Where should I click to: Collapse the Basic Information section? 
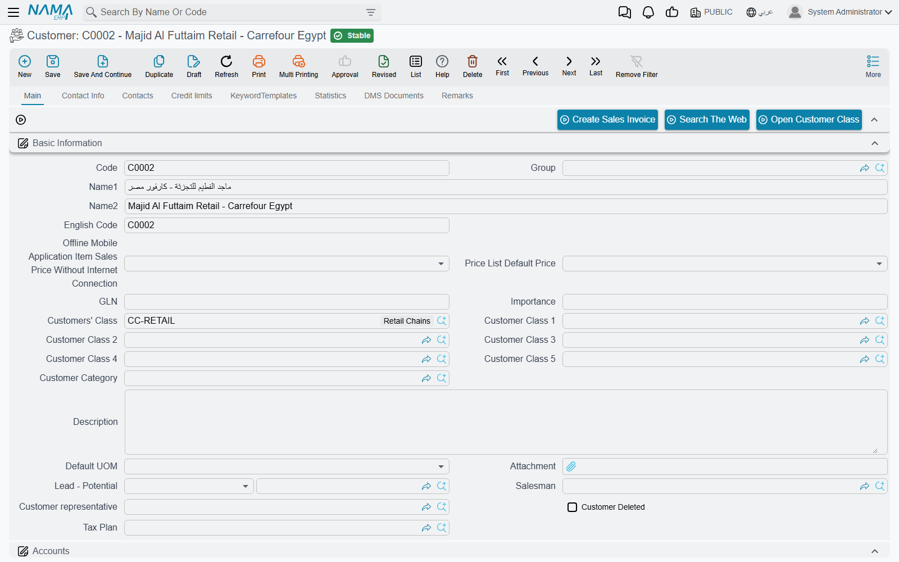coord(875,143)
